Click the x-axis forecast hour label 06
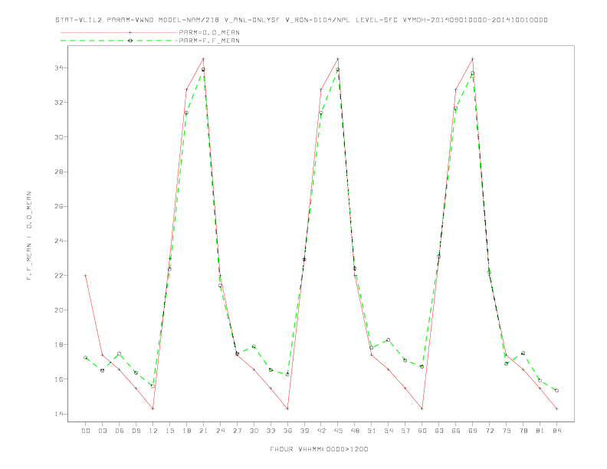This screenshot has width=607, height=469. click(120, 431)
